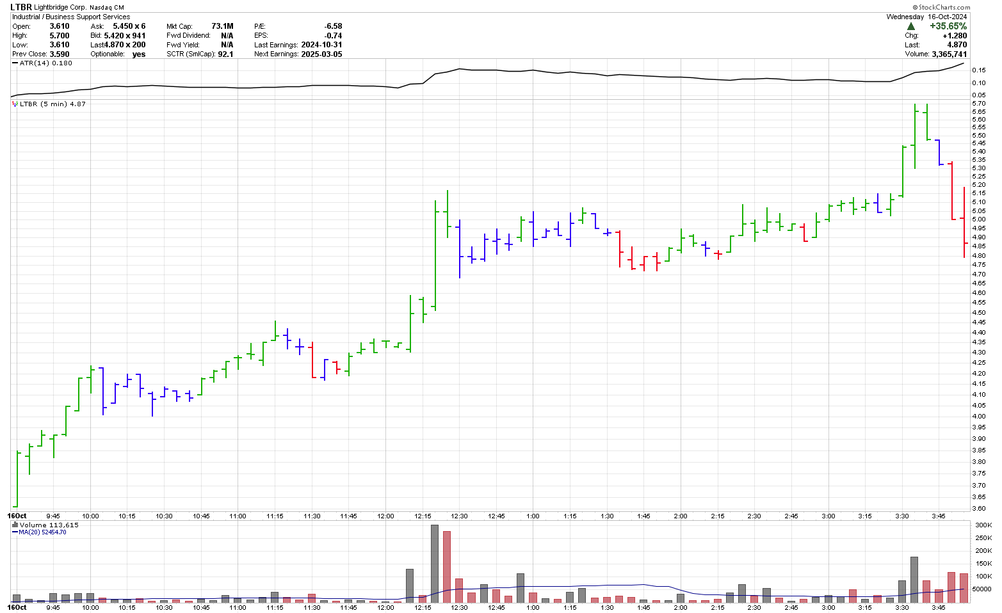
Task: Click the Mkt Cap value 73.1M
Action: pos(222,26)
